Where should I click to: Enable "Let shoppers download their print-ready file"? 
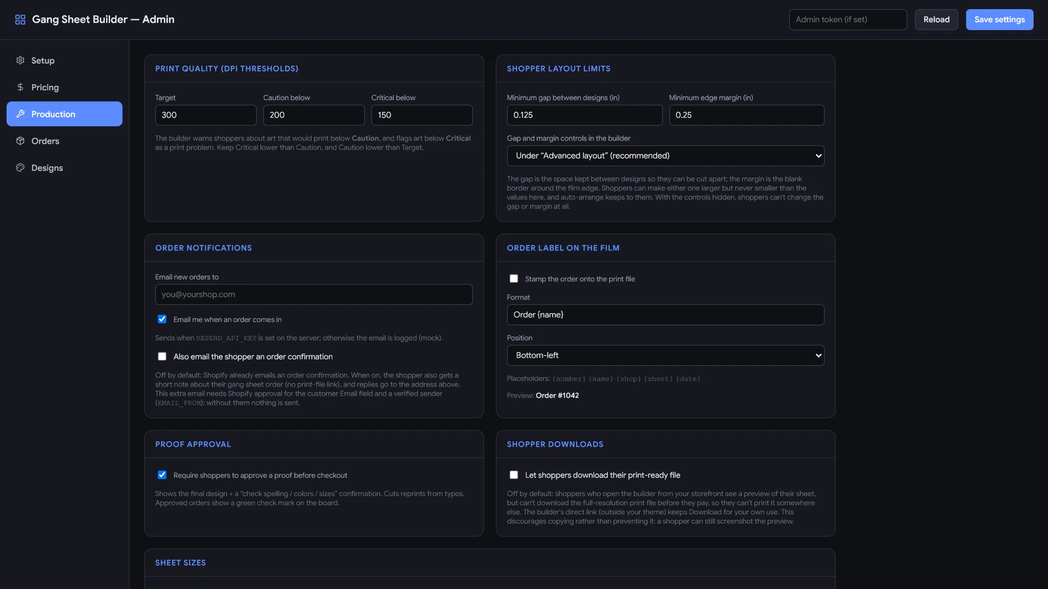[514, 475]
